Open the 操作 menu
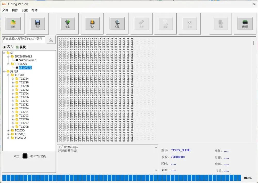The height and width of the screenshot is (183, 258). [15, 10]
